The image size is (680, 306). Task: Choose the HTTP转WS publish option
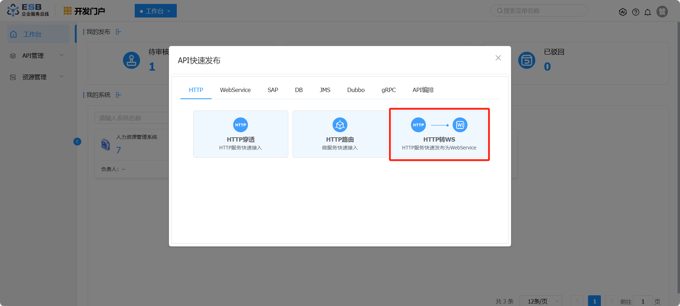tap(439, 134)
